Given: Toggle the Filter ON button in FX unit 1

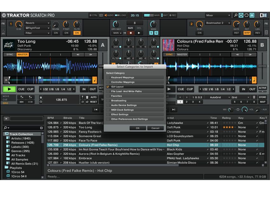Looking at the screenshot, I should click(77, 33).
